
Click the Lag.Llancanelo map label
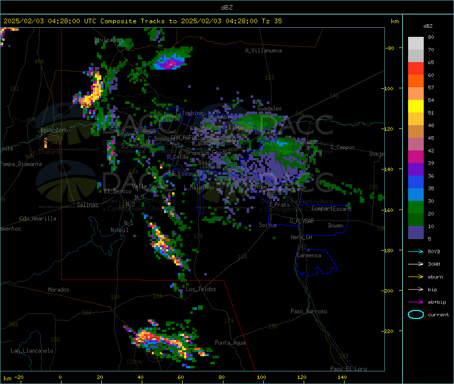click(x=32, y=351)
